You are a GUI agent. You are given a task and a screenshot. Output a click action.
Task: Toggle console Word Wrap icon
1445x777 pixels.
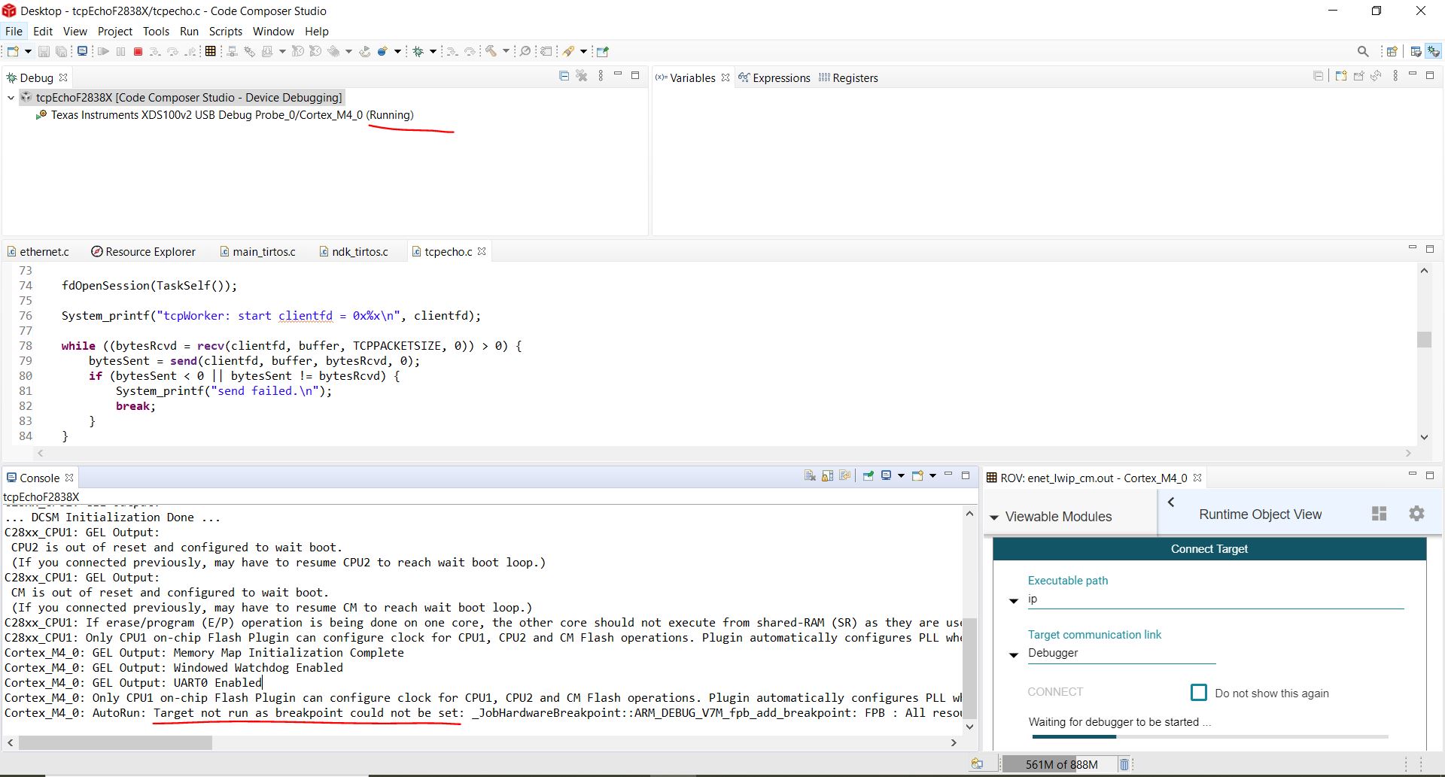click(844, 475)
